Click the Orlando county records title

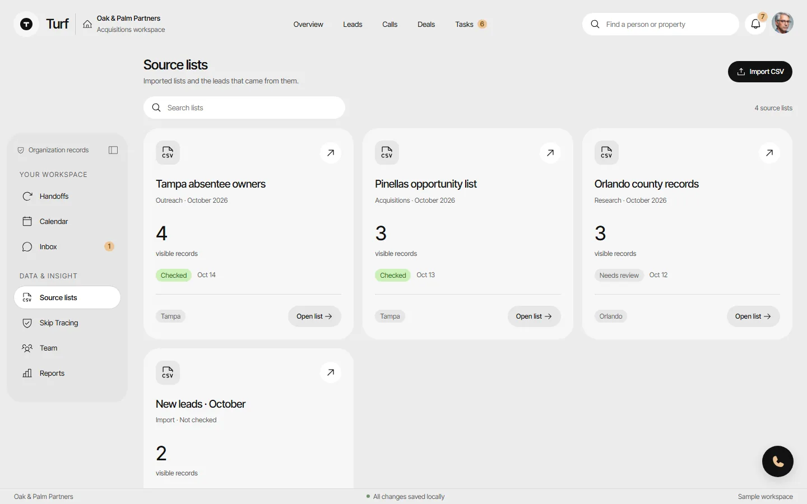click(647, 184)
